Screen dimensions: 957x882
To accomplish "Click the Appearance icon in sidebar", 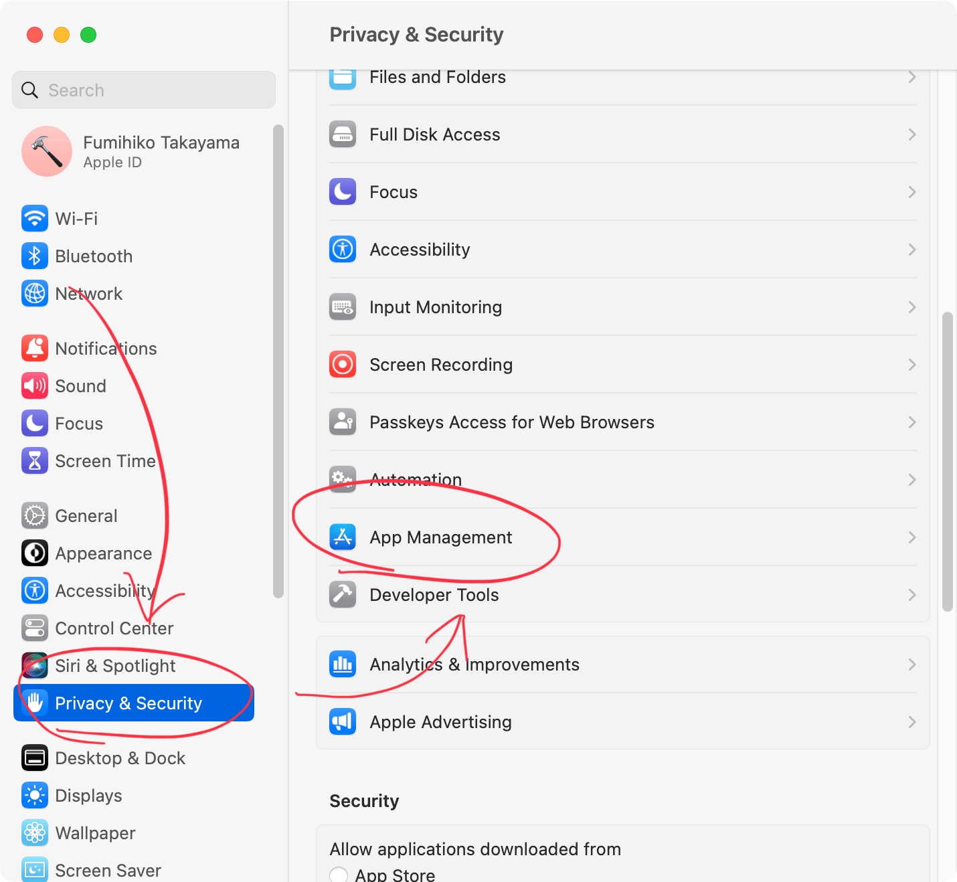I will (35, 553).
